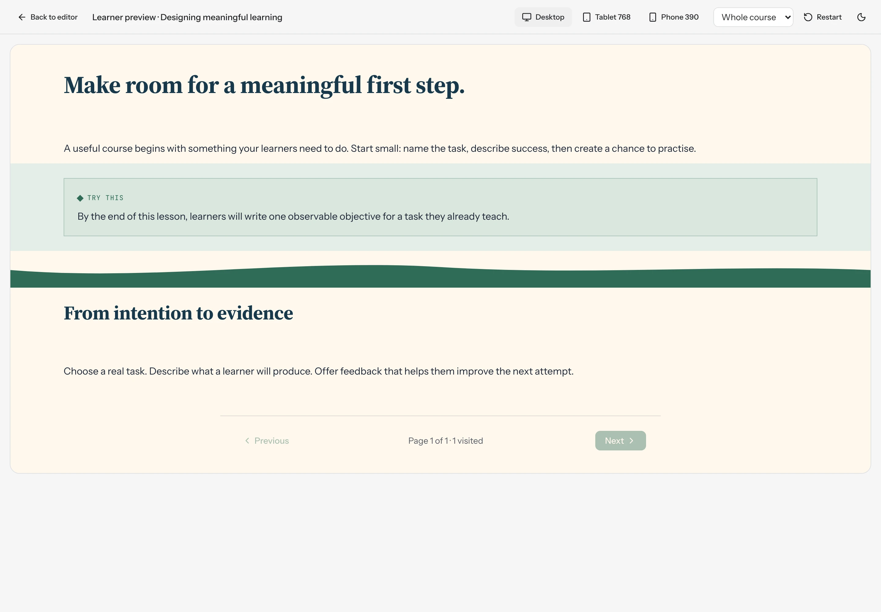Click the objective sentence 'By the end of this lesson'

pos(293,216)
